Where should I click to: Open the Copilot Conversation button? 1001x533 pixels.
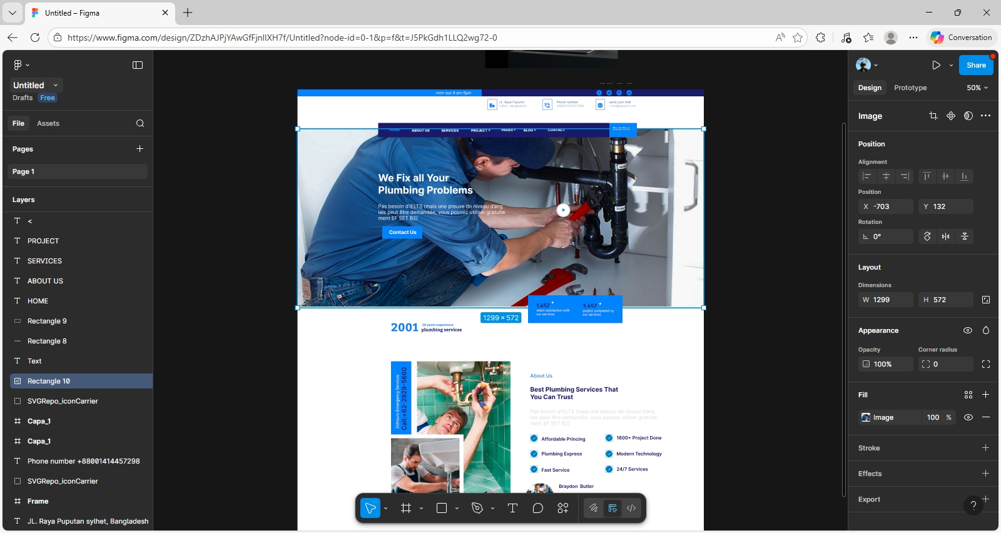(x=961, y=38)
